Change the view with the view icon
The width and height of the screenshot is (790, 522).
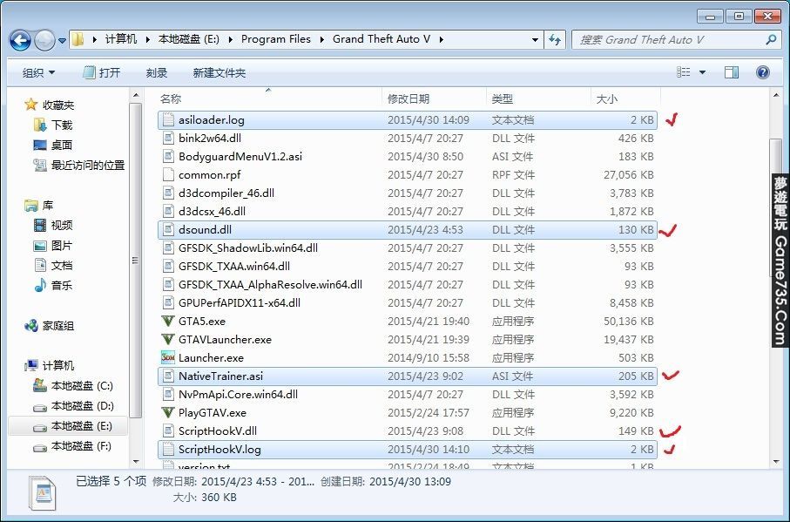[x=683, y=72]
